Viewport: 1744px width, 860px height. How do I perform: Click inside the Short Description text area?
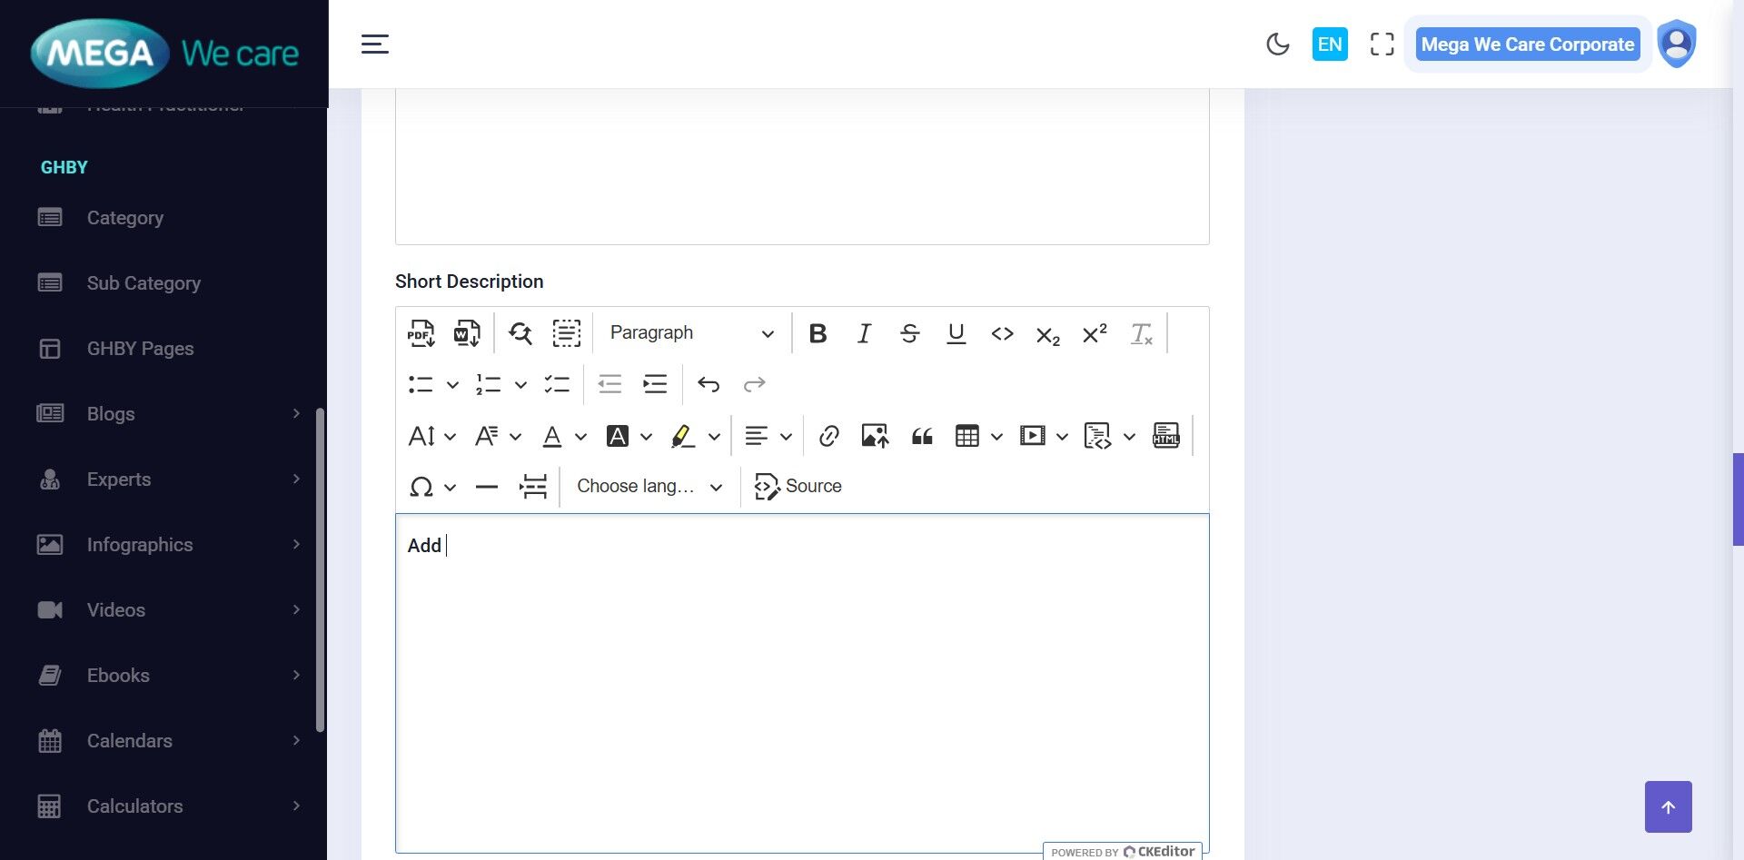pos(801,681)
